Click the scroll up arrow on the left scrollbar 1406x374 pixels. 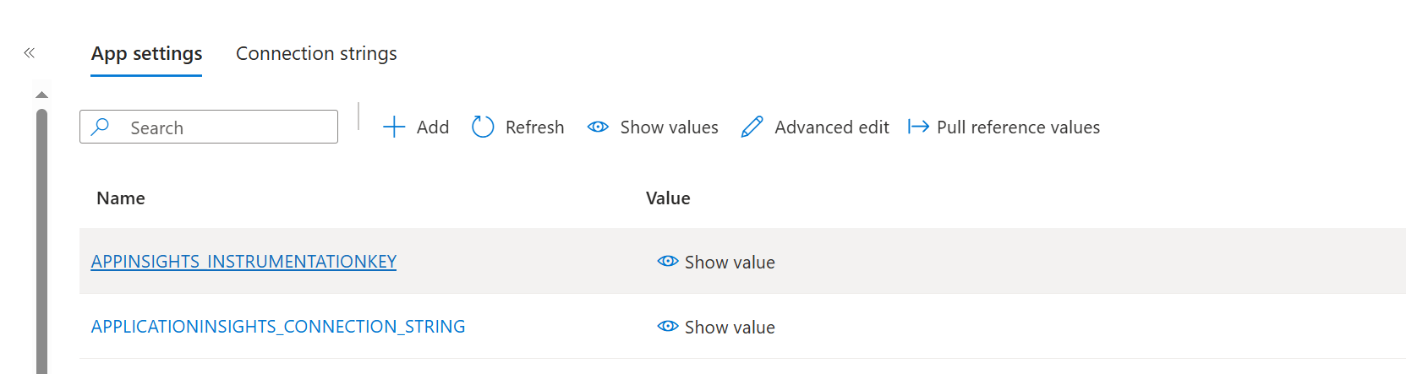41,95
